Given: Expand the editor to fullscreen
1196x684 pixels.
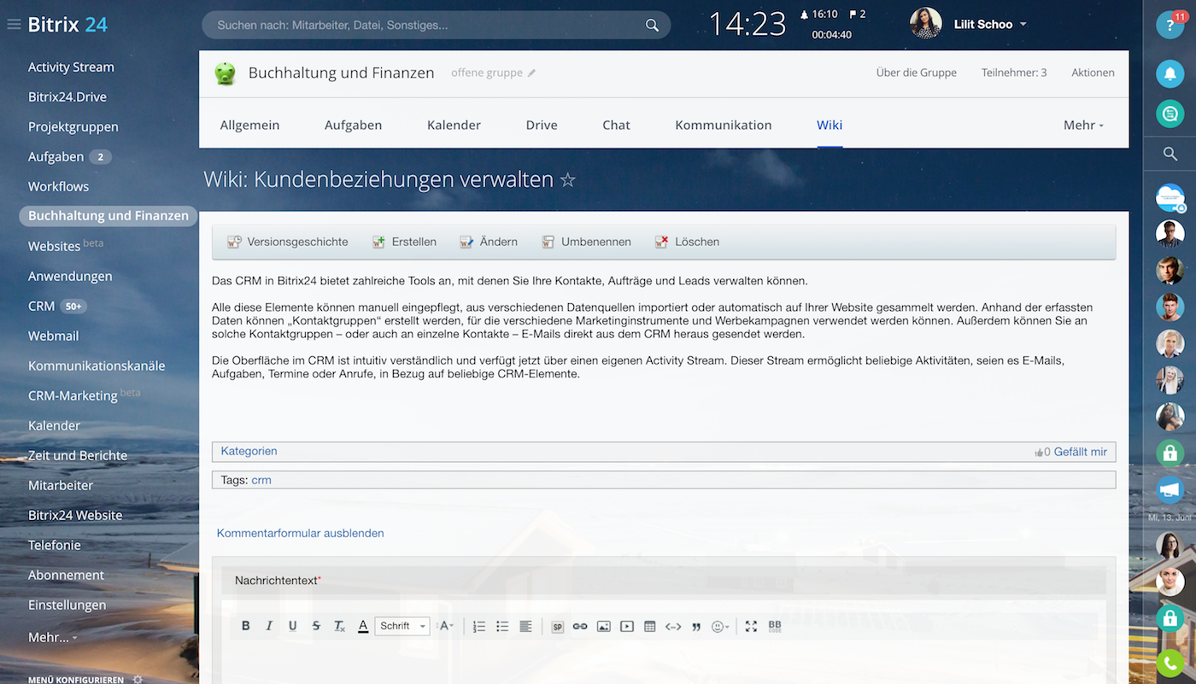Looking at the screenshot, I should [751, 626].
